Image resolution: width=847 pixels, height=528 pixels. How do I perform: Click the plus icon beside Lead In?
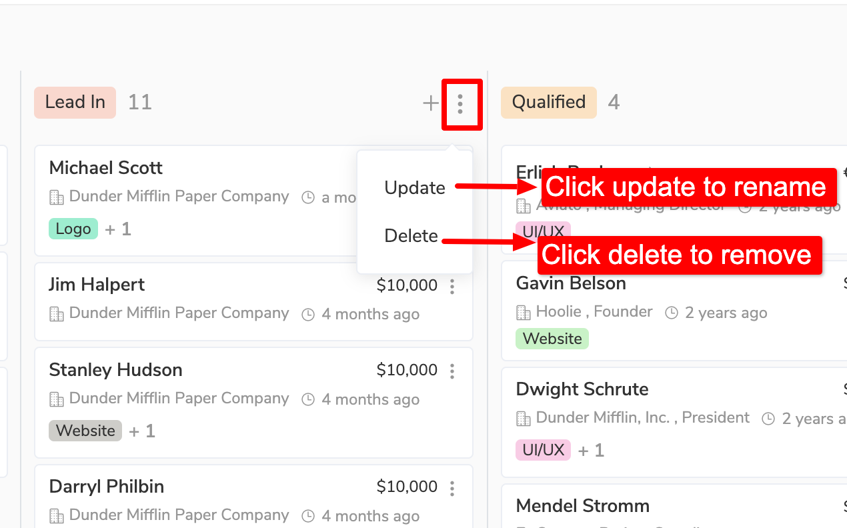[x=431, y=103]
